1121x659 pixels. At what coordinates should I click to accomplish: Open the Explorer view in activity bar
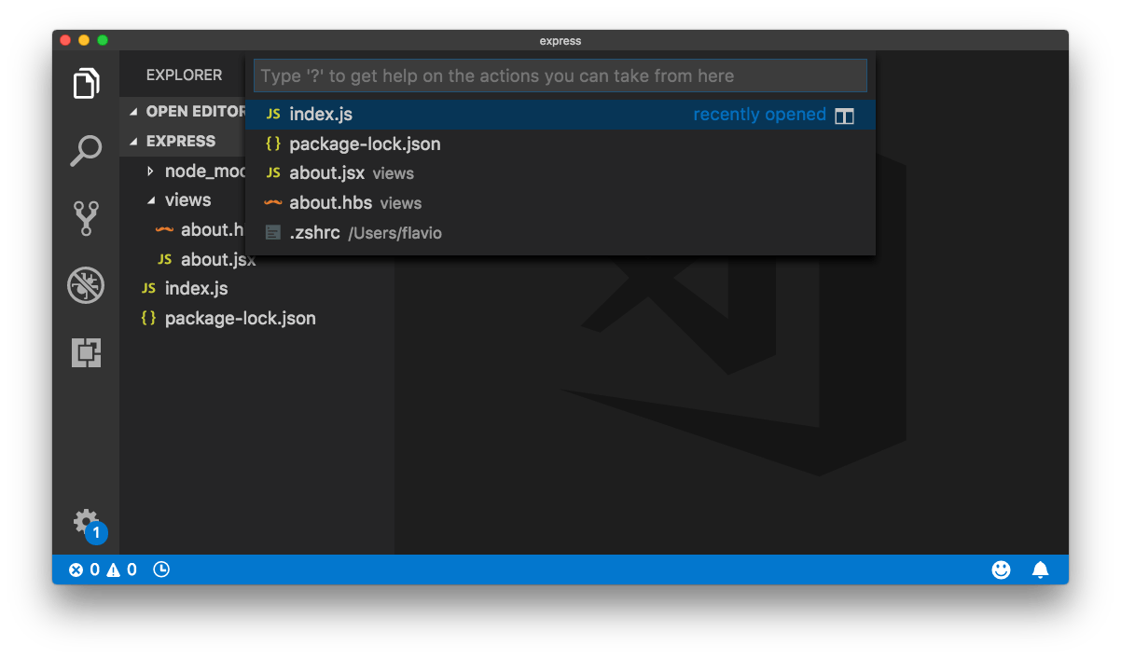point(86,84)
